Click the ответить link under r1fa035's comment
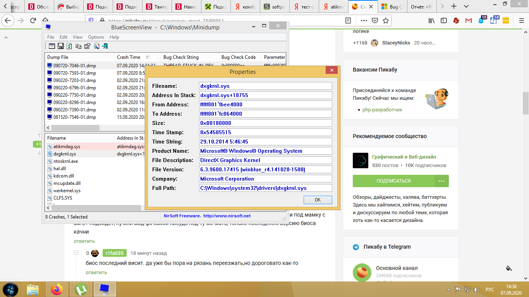 point(96,272)
